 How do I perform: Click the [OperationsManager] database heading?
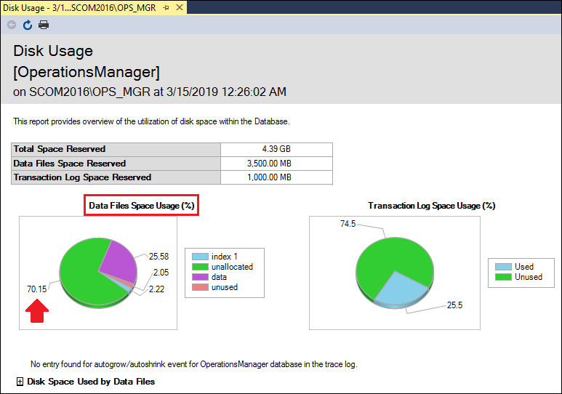tap(87, 72)
